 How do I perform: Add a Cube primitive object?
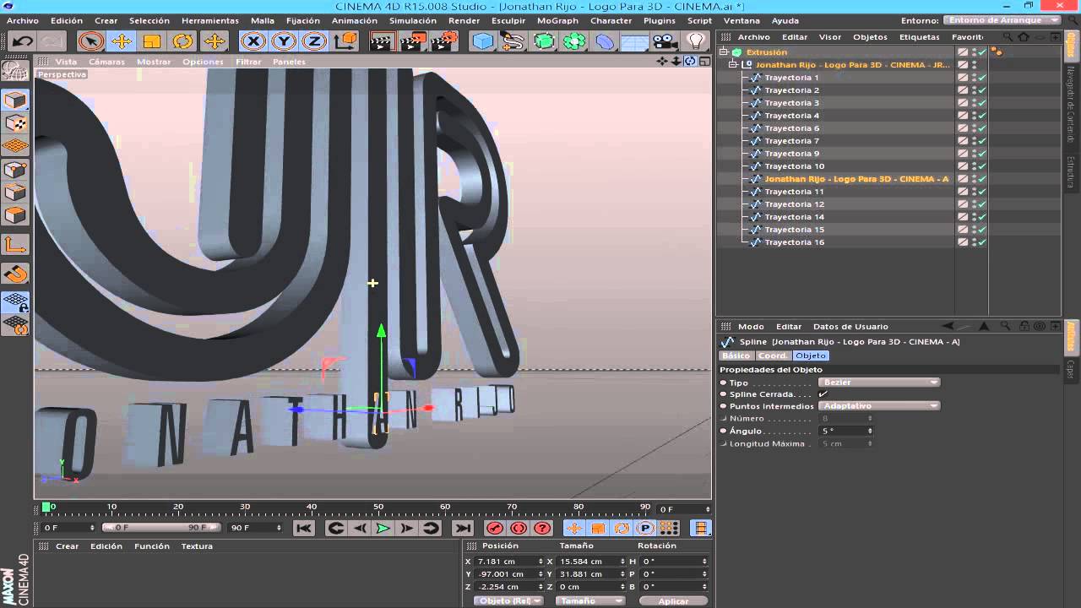[x=483, y=41]
